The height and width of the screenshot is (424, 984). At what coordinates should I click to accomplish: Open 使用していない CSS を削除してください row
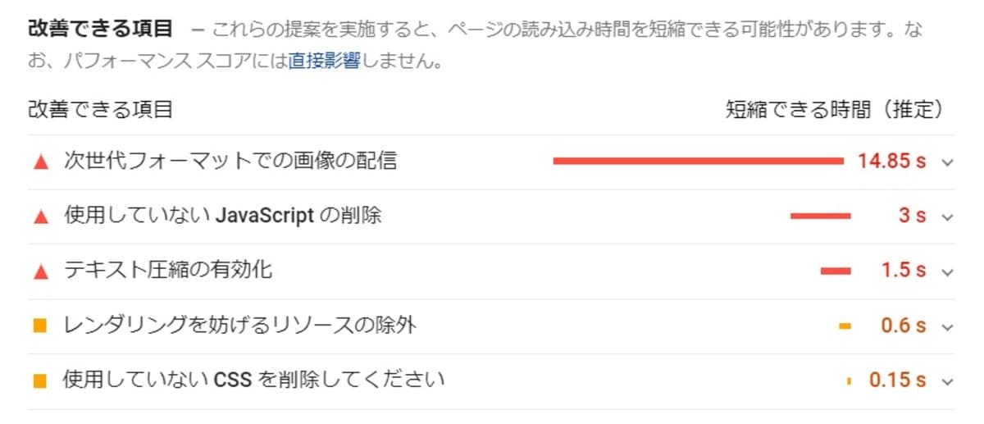pos(254,380)
